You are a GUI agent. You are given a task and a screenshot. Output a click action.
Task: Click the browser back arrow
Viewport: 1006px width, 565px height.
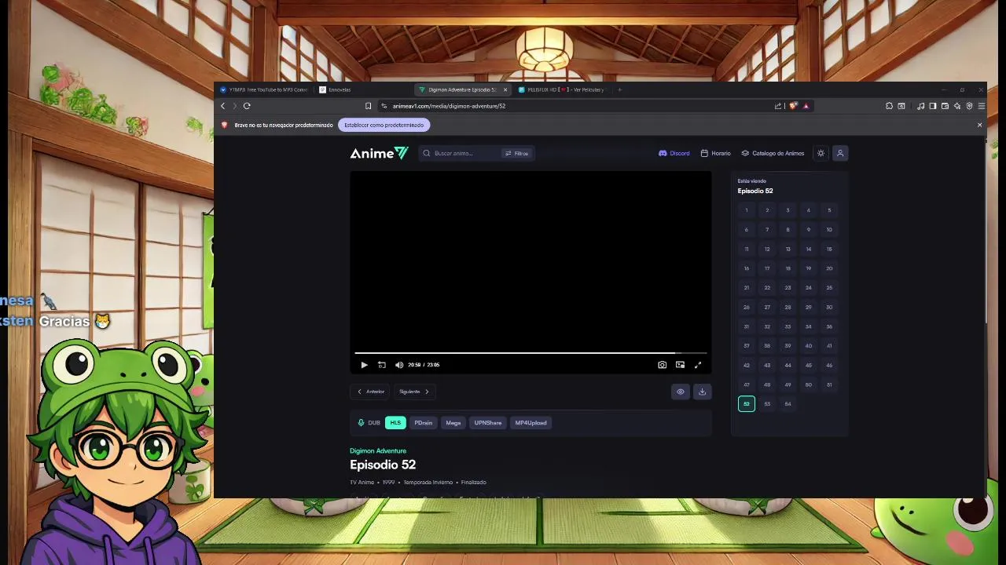point(222,106)
